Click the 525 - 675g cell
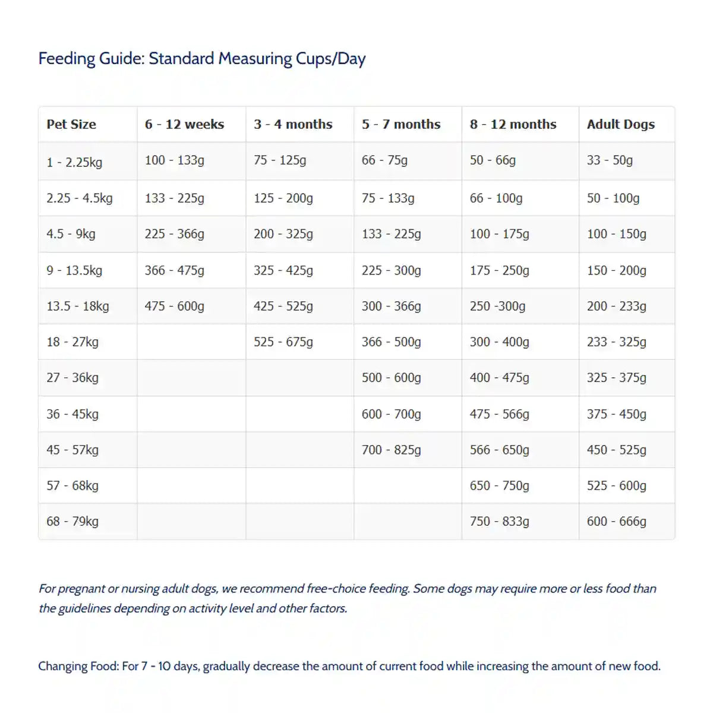This screenshot has width=713, height=713. point(283,342)
